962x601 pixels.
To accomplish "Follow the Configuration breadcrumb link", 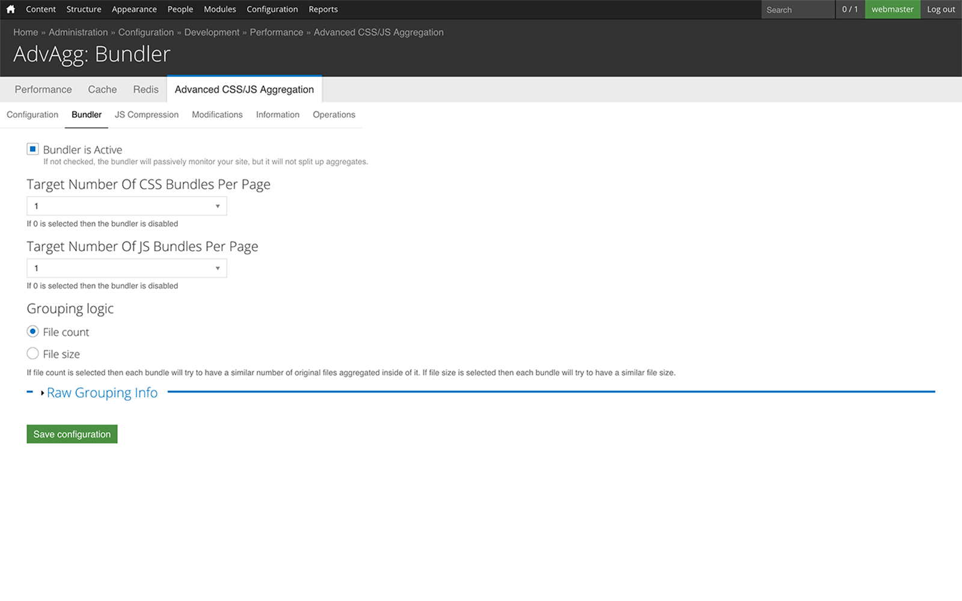I will coord(146,32).
